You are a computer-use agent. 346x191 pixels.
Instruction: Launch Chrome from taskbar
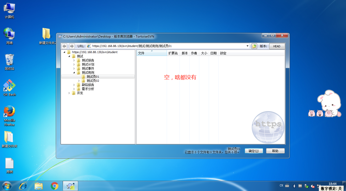point(54,186)
